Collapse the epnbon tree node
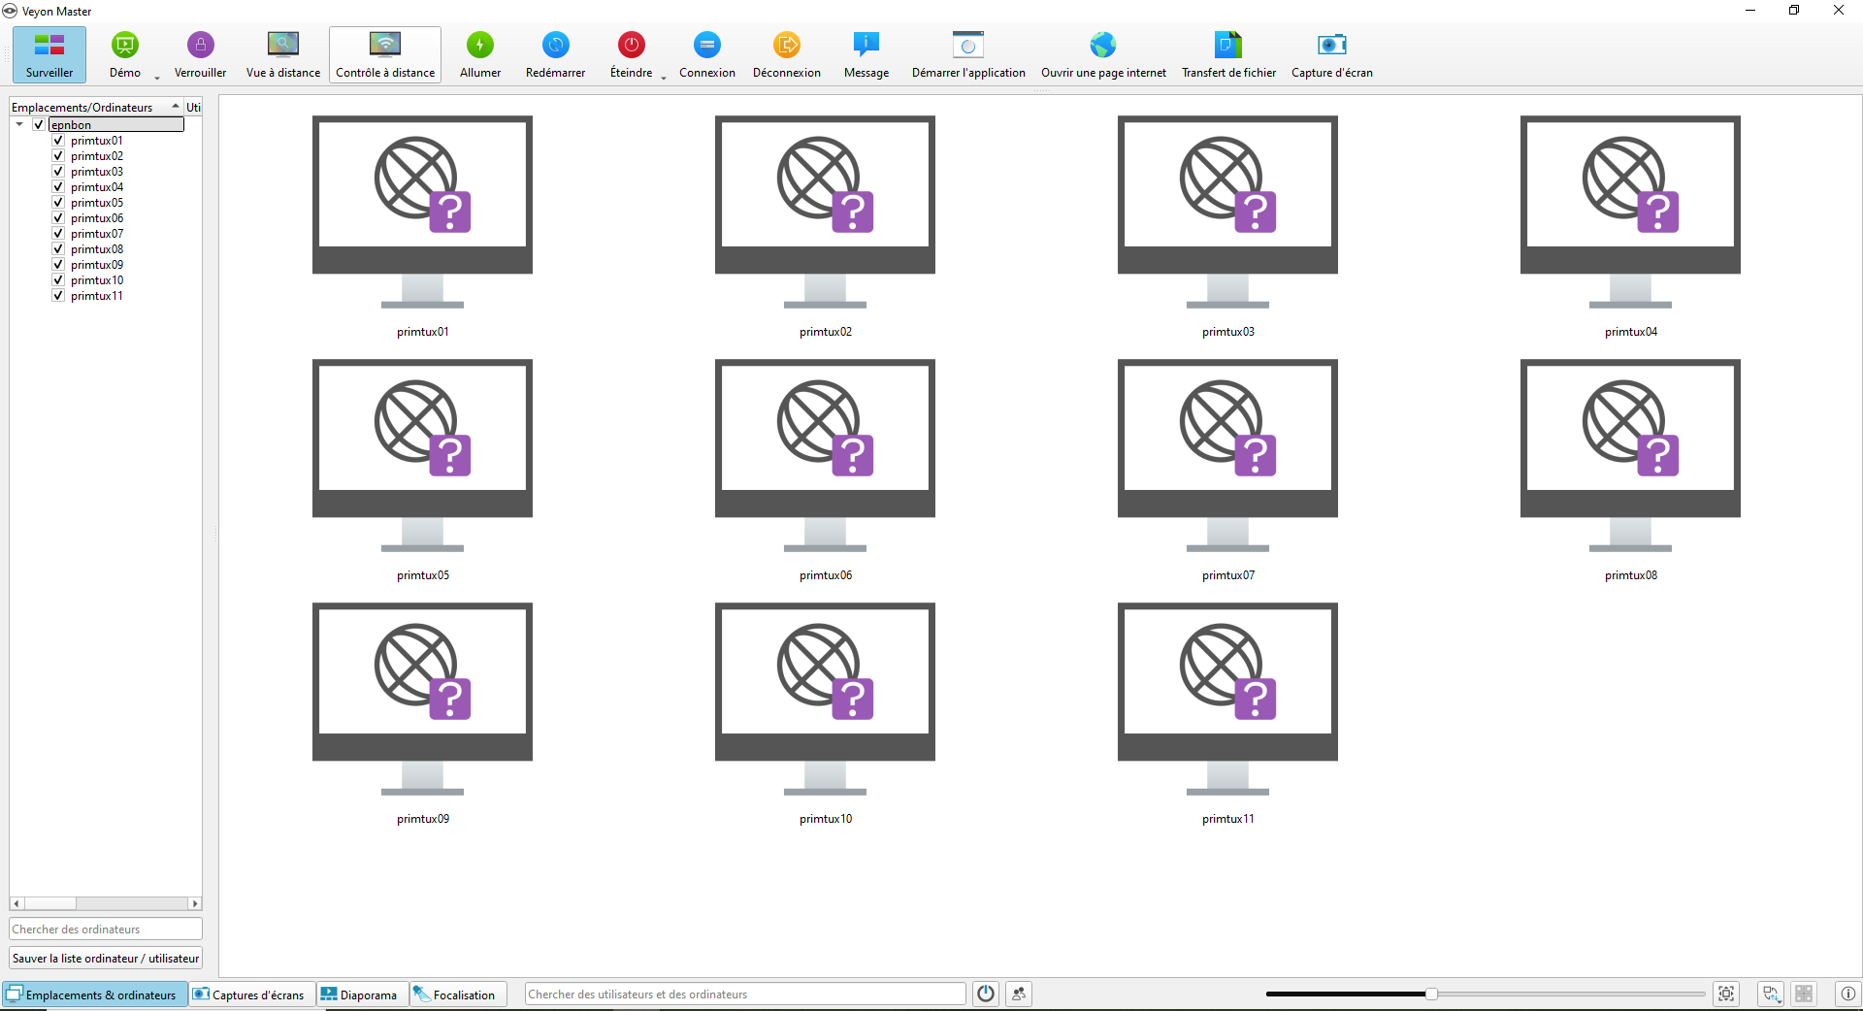This screenshot has height=1011, width=1863. (19, 124)
